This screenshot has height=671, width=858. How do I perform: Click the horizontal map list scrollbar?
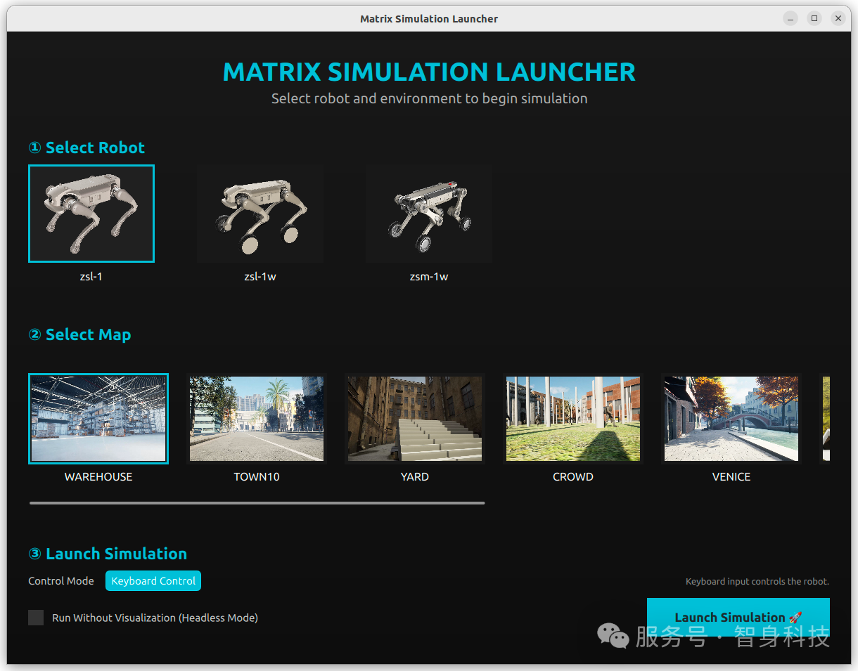257,503
